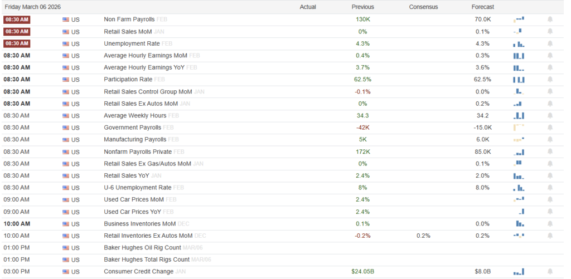
Task: Click the Consensus column header
Action: [423, 7]
